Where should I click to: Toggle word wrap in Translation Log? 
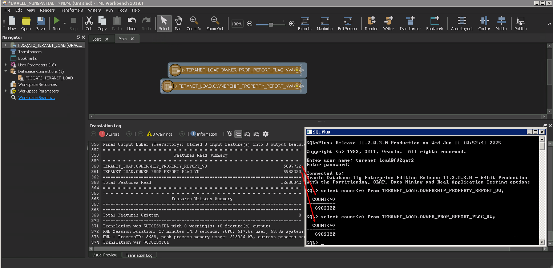229,134
